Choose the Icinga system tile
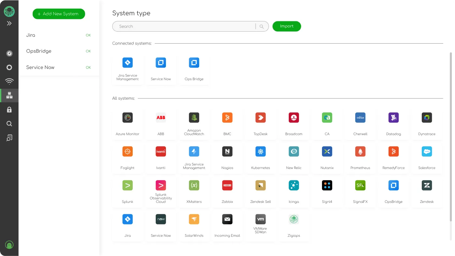Viewport: 455px width, 256px height. (294, 192)
